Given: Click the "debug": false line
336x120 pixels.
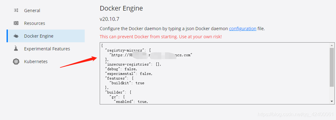Looking at the screenshot, I should pos(121,69).
